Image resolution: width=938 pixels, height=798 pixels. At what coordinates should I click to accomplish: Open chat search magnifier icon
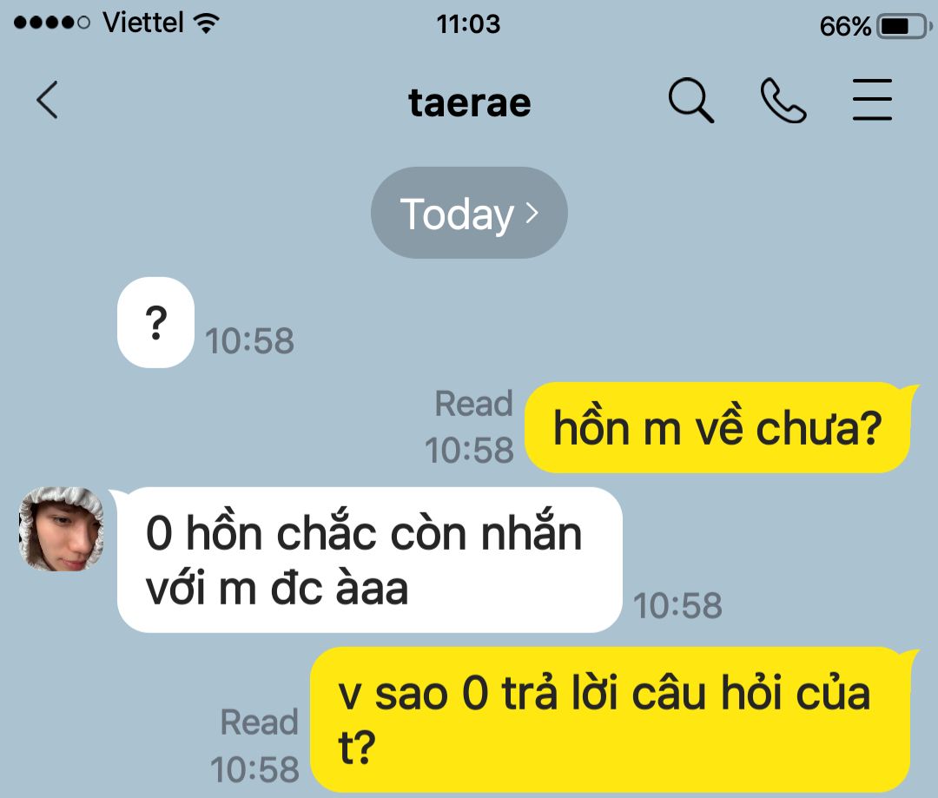pyautogui.click(x=691, y=100)
